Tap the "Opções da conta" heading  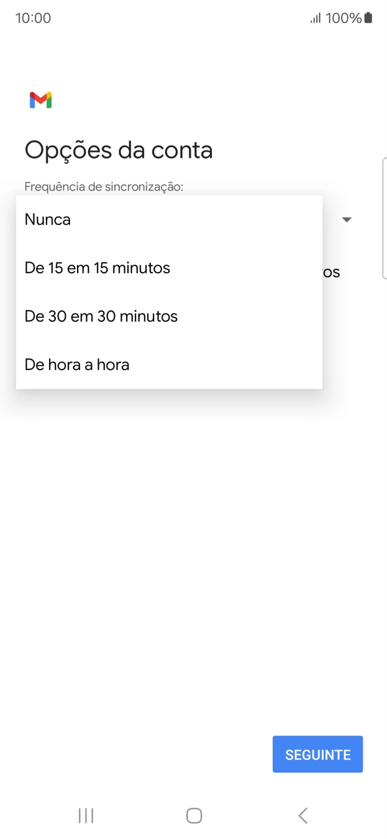[119, 150]
